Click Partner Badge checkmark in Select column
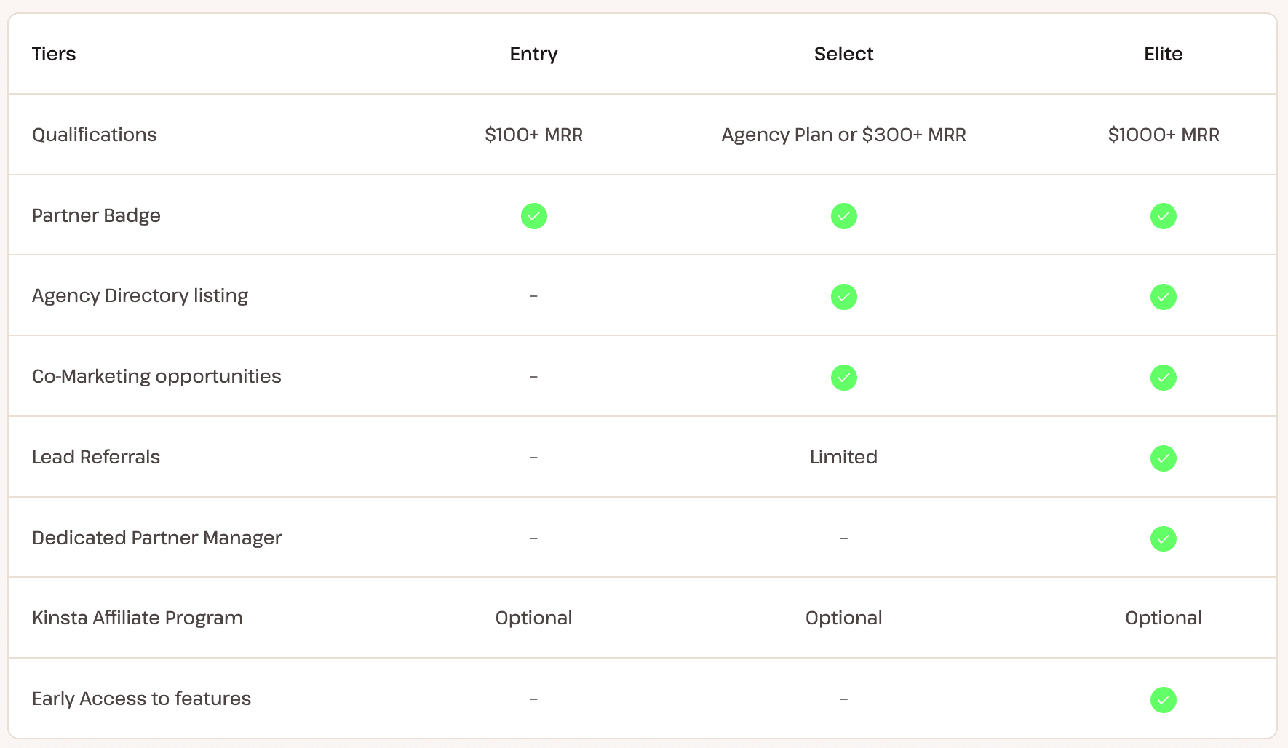Image resolution: width=1288 pixels, height=748 pixels. [843, 216]
